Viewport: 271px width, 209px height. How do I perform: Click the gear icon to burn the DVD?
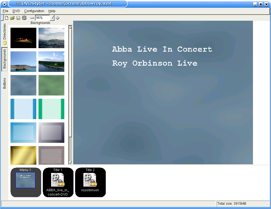point(24,18)
